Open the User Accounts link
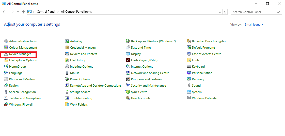 [140, 98]
